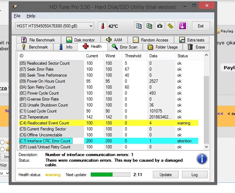235x193 pixels.
Task: Switch to Folder Usage tab
Action: tap(163, 47)
